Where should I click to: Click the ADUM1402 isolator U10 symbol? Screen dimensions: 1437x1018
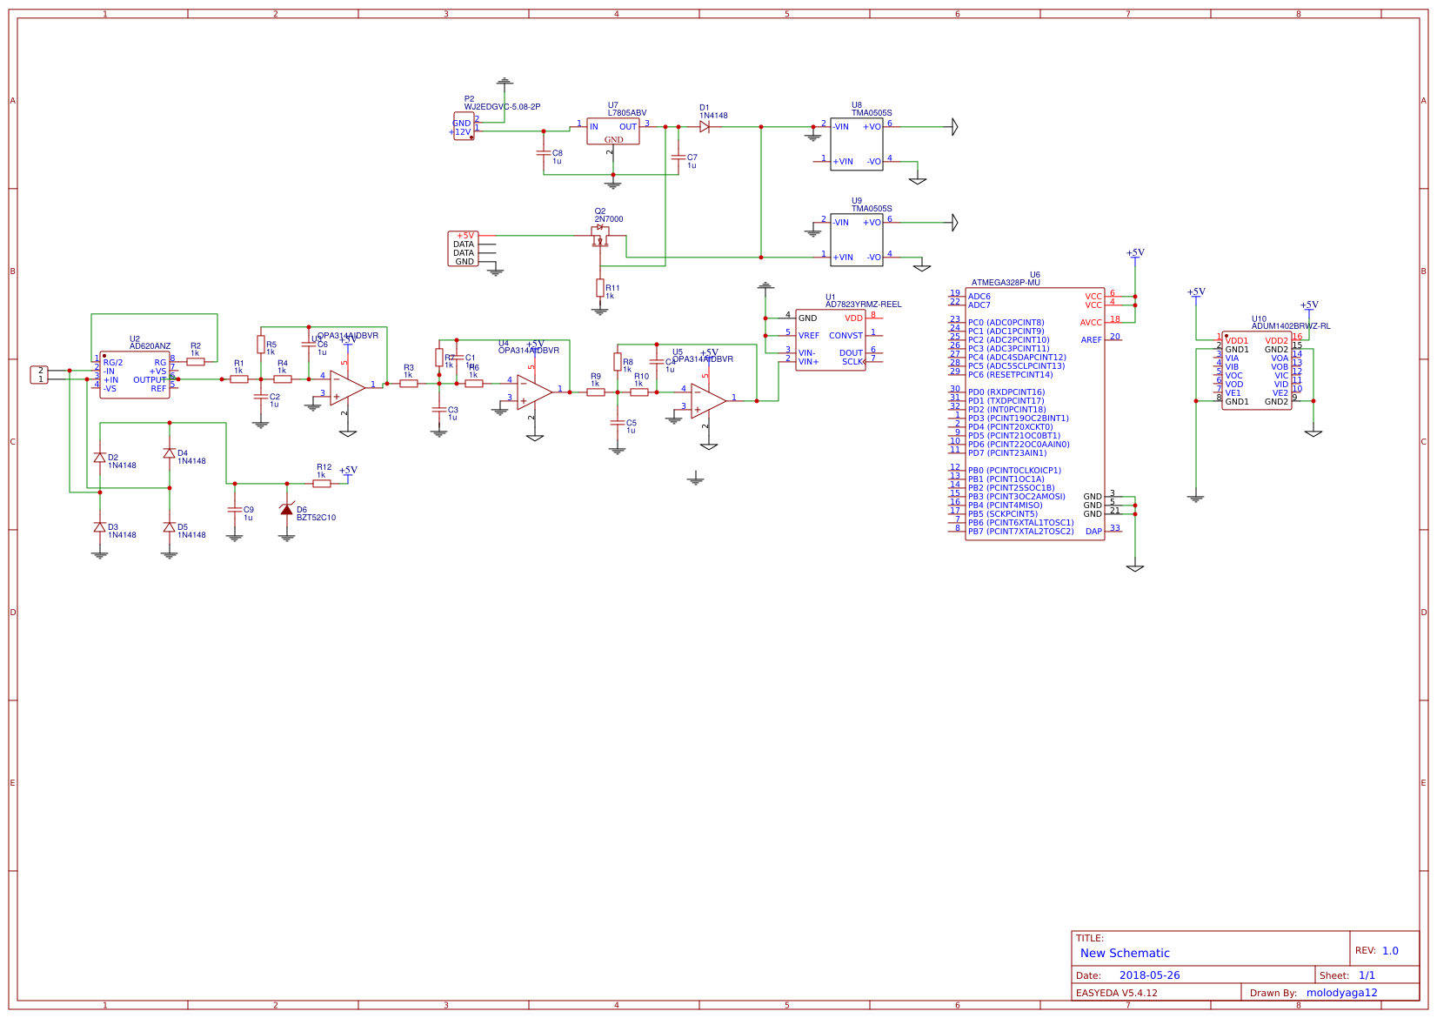1257,371
